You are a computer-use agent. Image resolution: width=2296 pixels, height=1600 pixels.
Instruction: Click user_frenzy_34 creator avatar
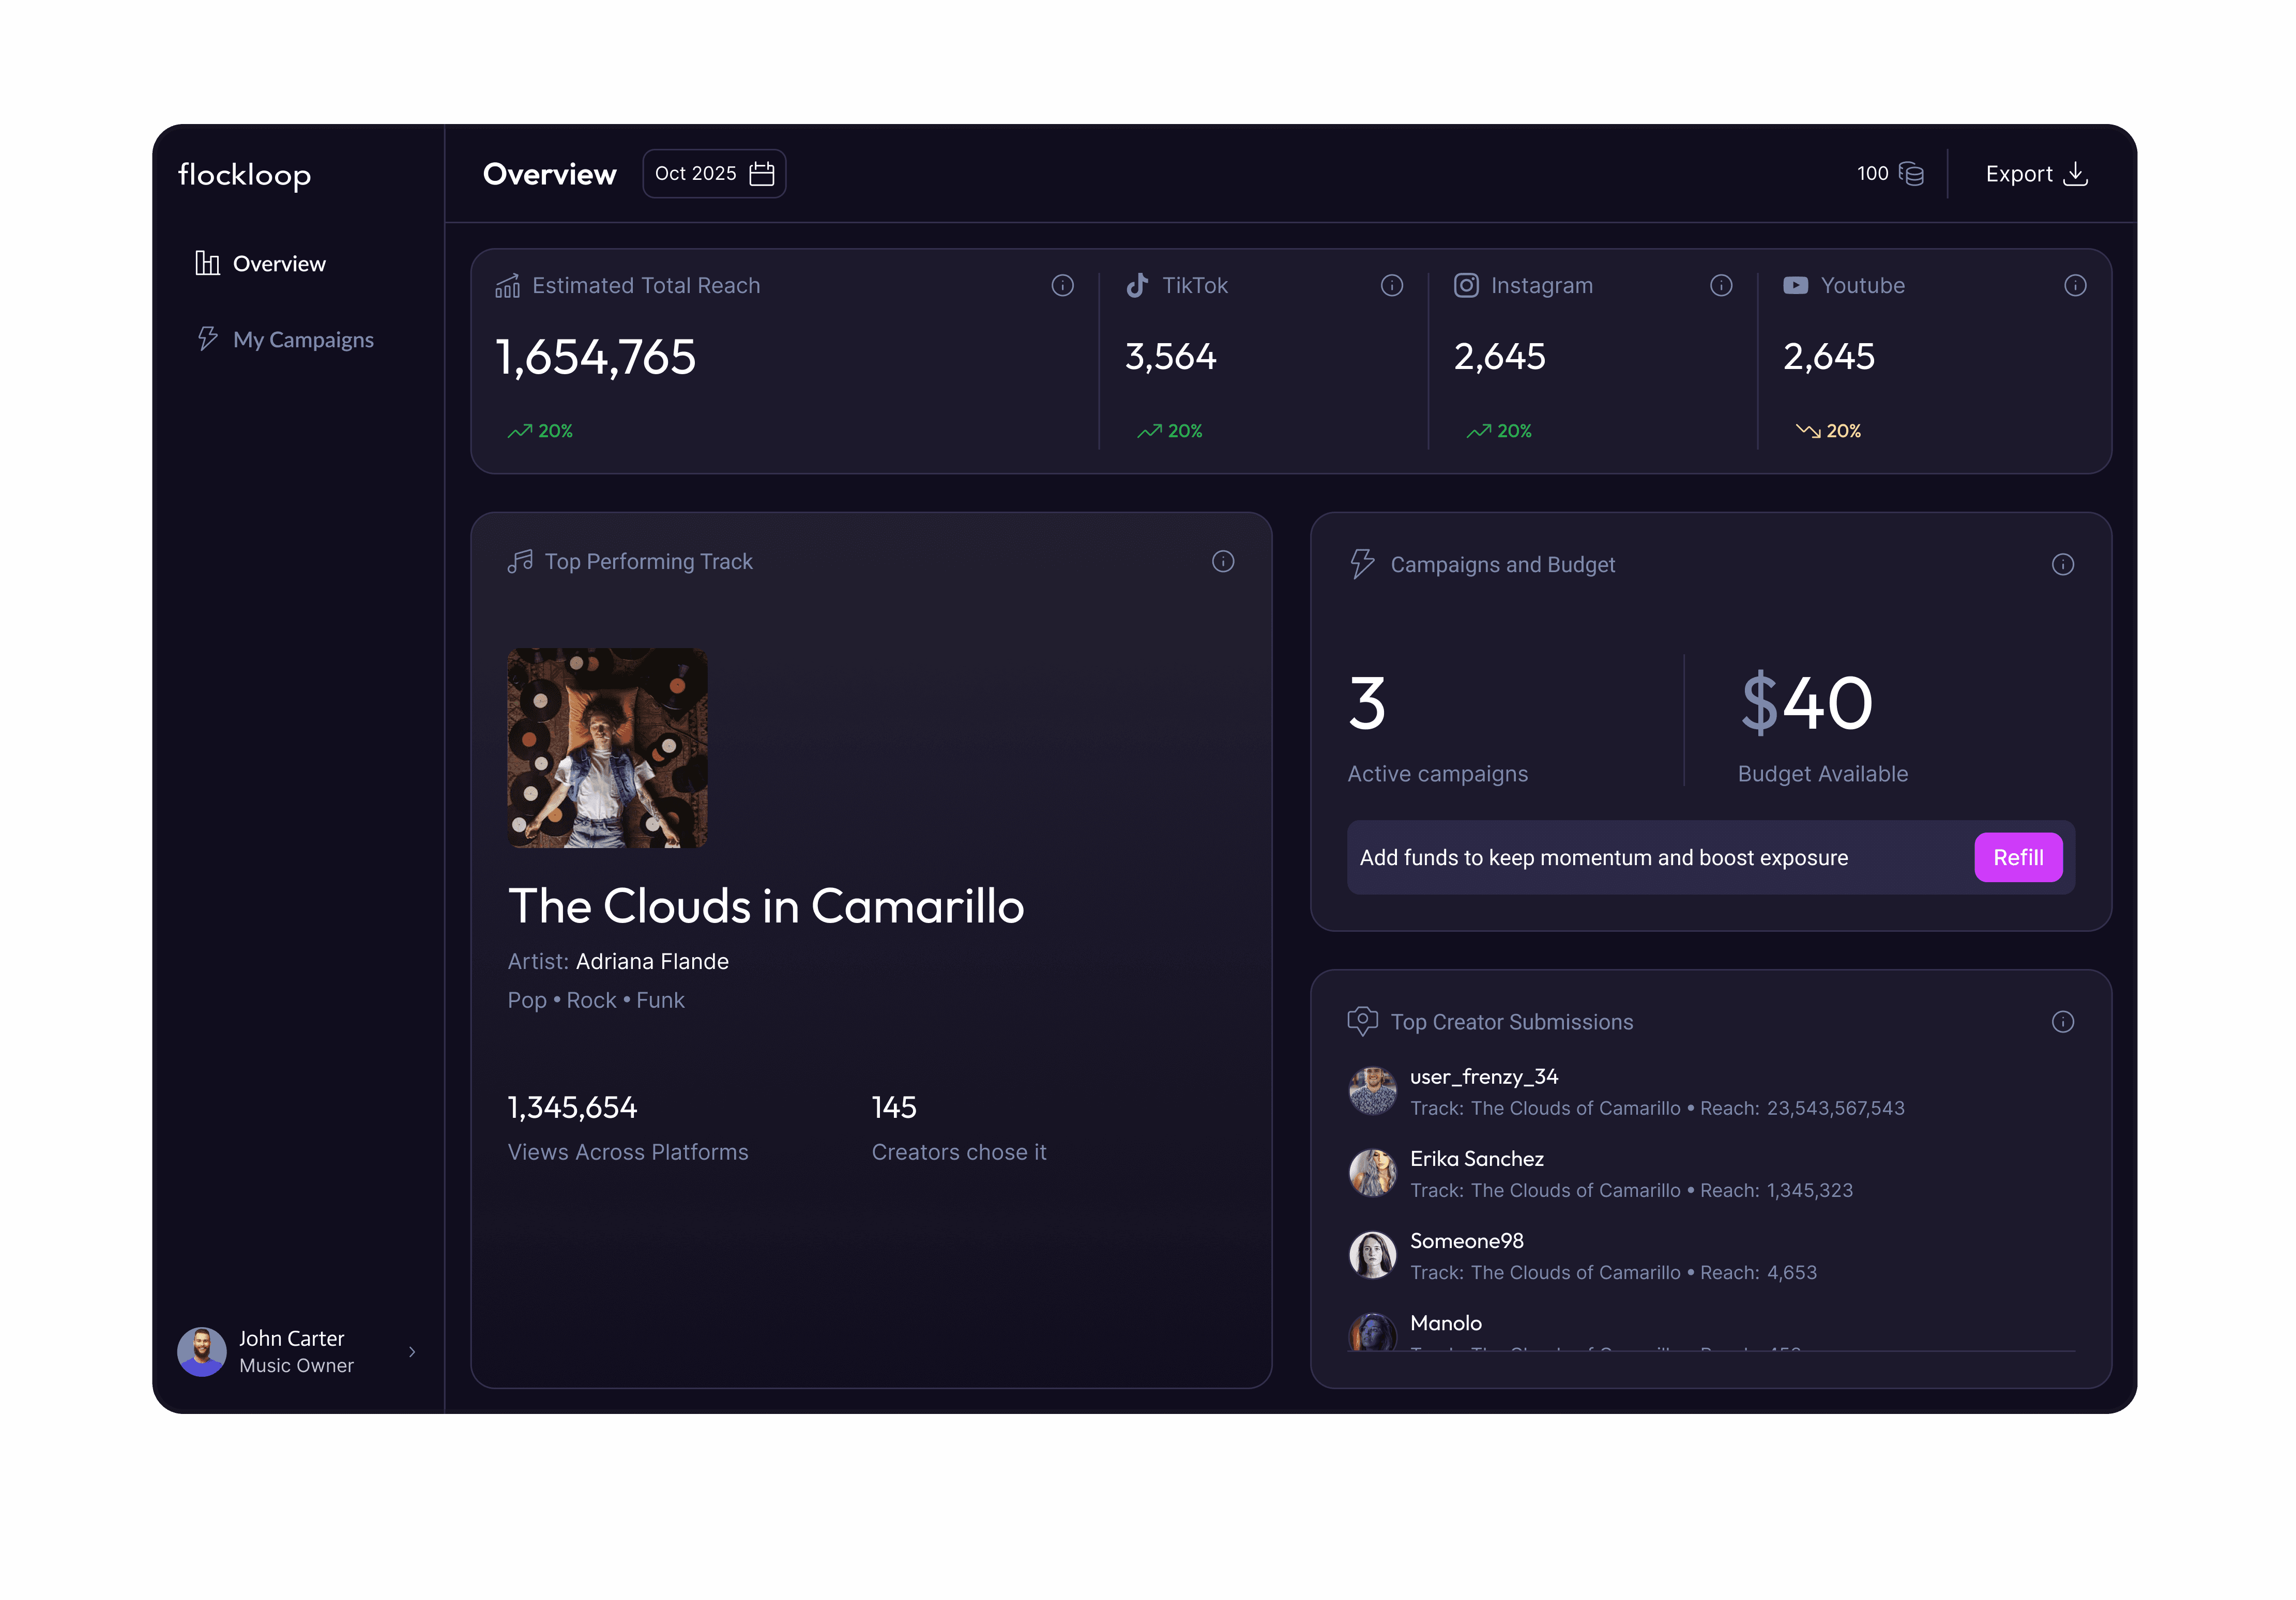pyautogui.click(x=1372, y=1090)
